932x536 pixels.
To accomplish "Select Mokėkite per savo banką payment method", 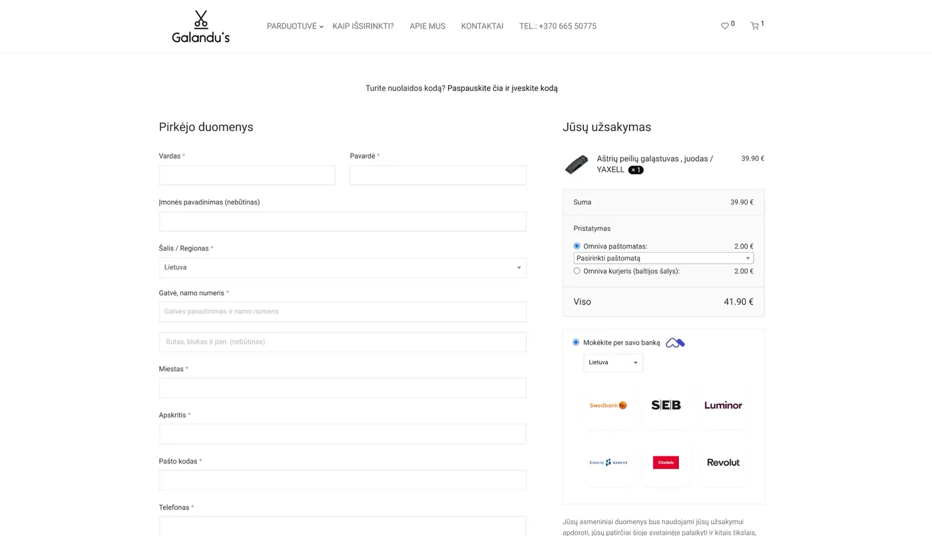I will tap(576, 342).
